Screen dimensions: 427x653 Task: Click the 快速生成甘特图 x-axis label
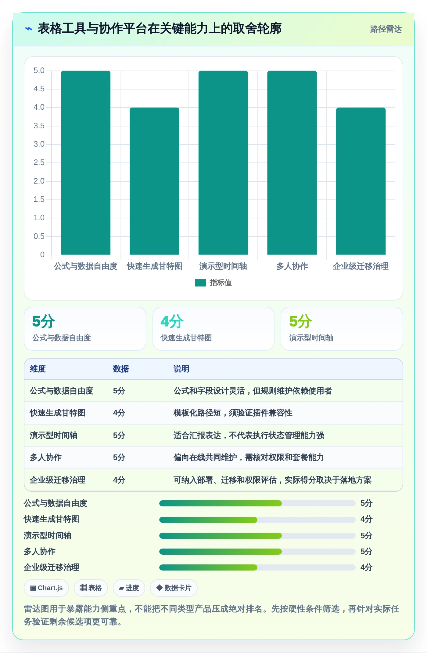154,266
